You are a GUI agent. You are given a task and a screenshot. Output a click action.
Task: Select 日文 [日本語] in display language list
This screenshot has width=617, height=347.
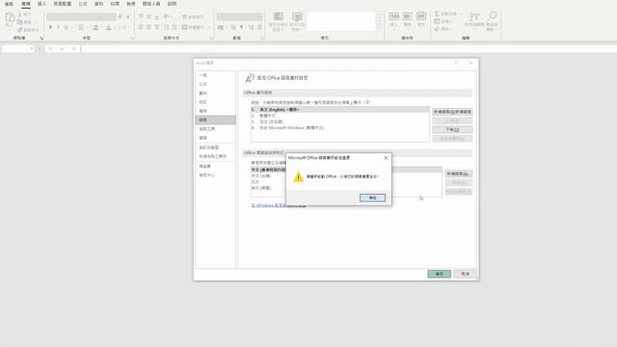[340, 121]
